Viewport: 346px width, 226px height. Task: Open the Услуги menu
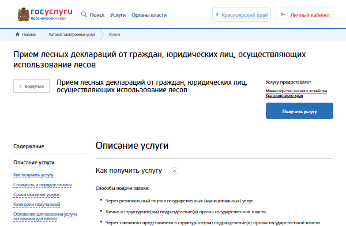(x=118, y=15)
